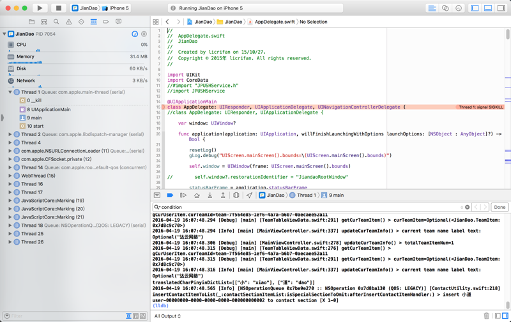Image resolution: width=511 pixels, height=322 pixels.
Task: Select the 8 UIApplicationMain stack frame
Action: [x=49, y=109]
